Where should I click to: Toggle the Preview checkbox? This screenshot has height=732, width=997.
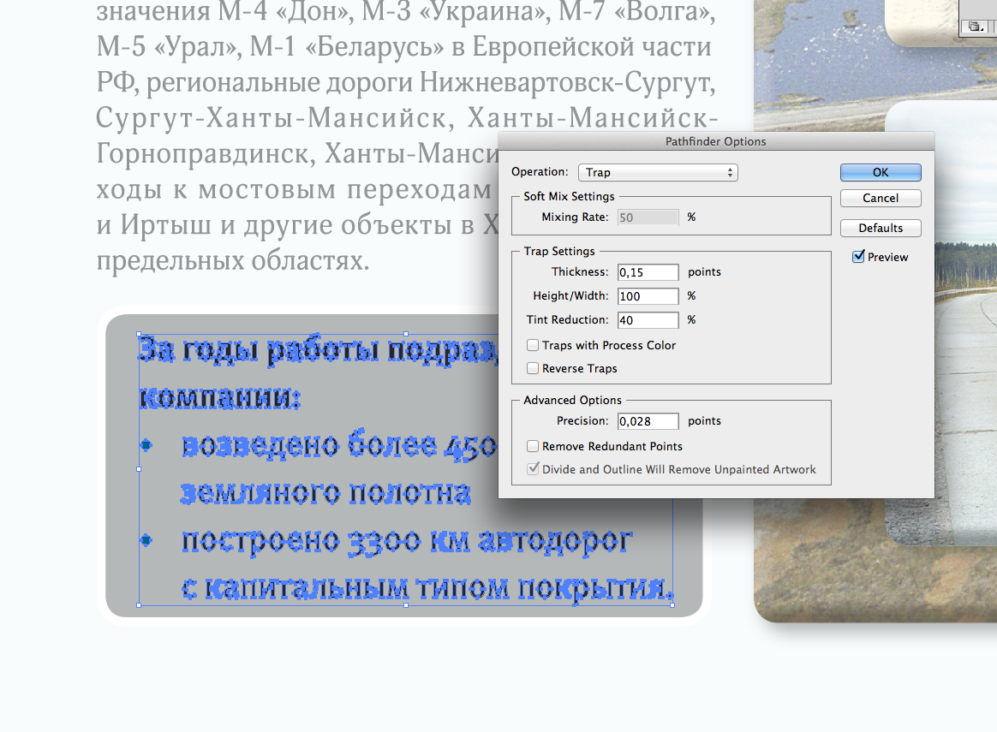[858, 257]
